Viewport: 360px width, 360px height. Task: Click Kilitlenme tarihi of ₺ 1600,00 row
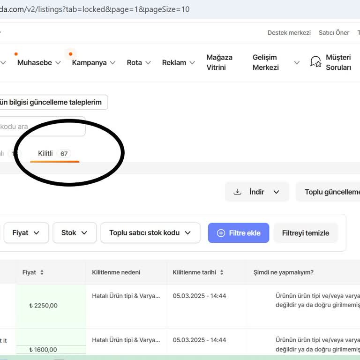coord(199,340)
